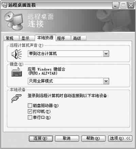Click the speaker icon for remote sound
Viewport: 136px width, 149px height.
tap(16, 54)
